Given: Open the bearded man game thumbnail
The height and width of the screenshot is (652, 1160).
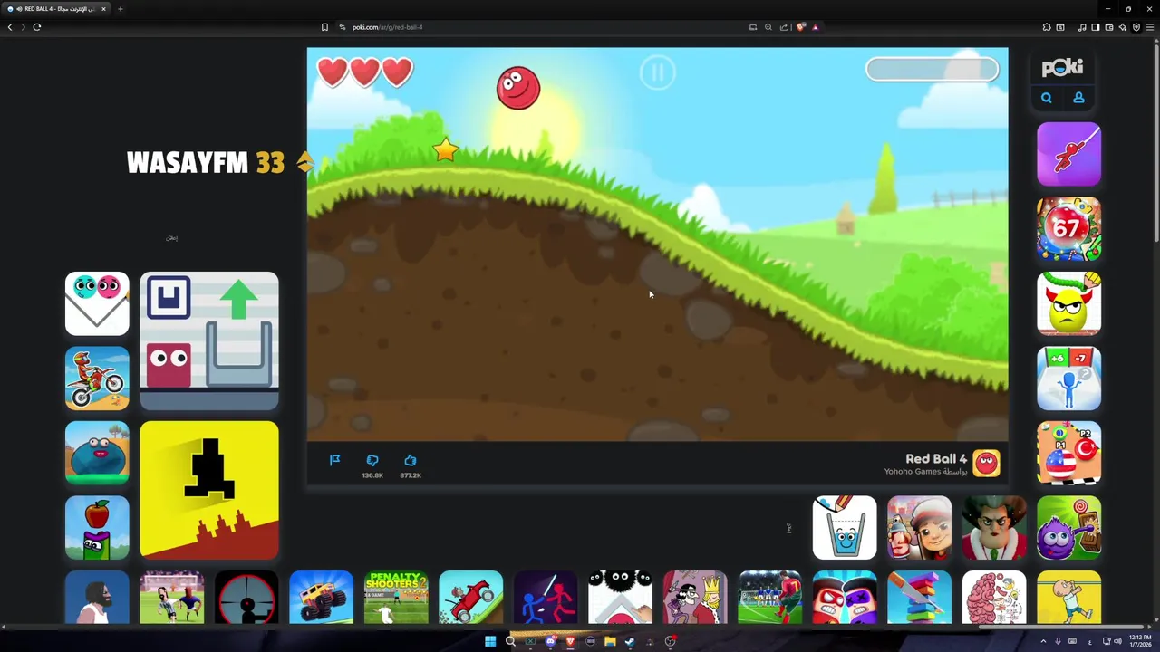Looking at the screenshot, I should 97,598.
